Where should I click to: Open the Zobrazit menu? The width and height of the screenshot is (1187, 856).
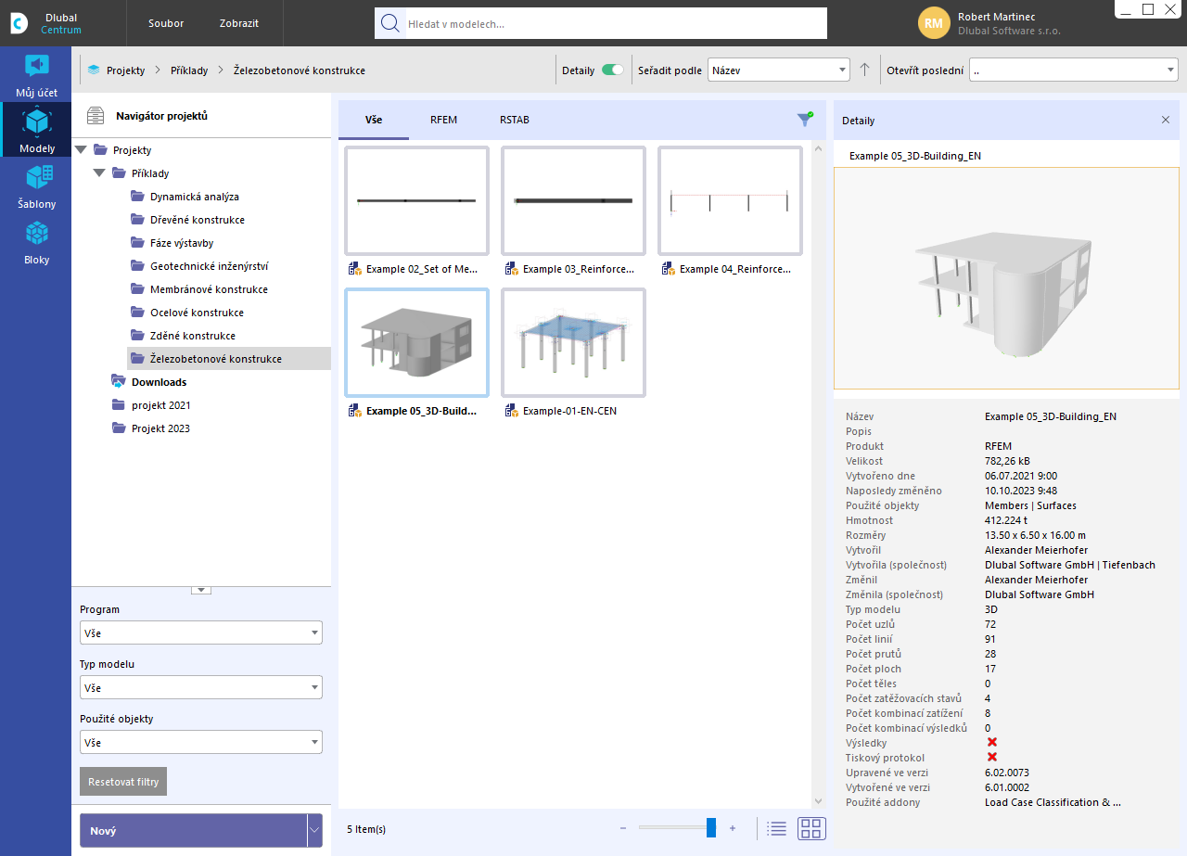(x=239, y=23)
